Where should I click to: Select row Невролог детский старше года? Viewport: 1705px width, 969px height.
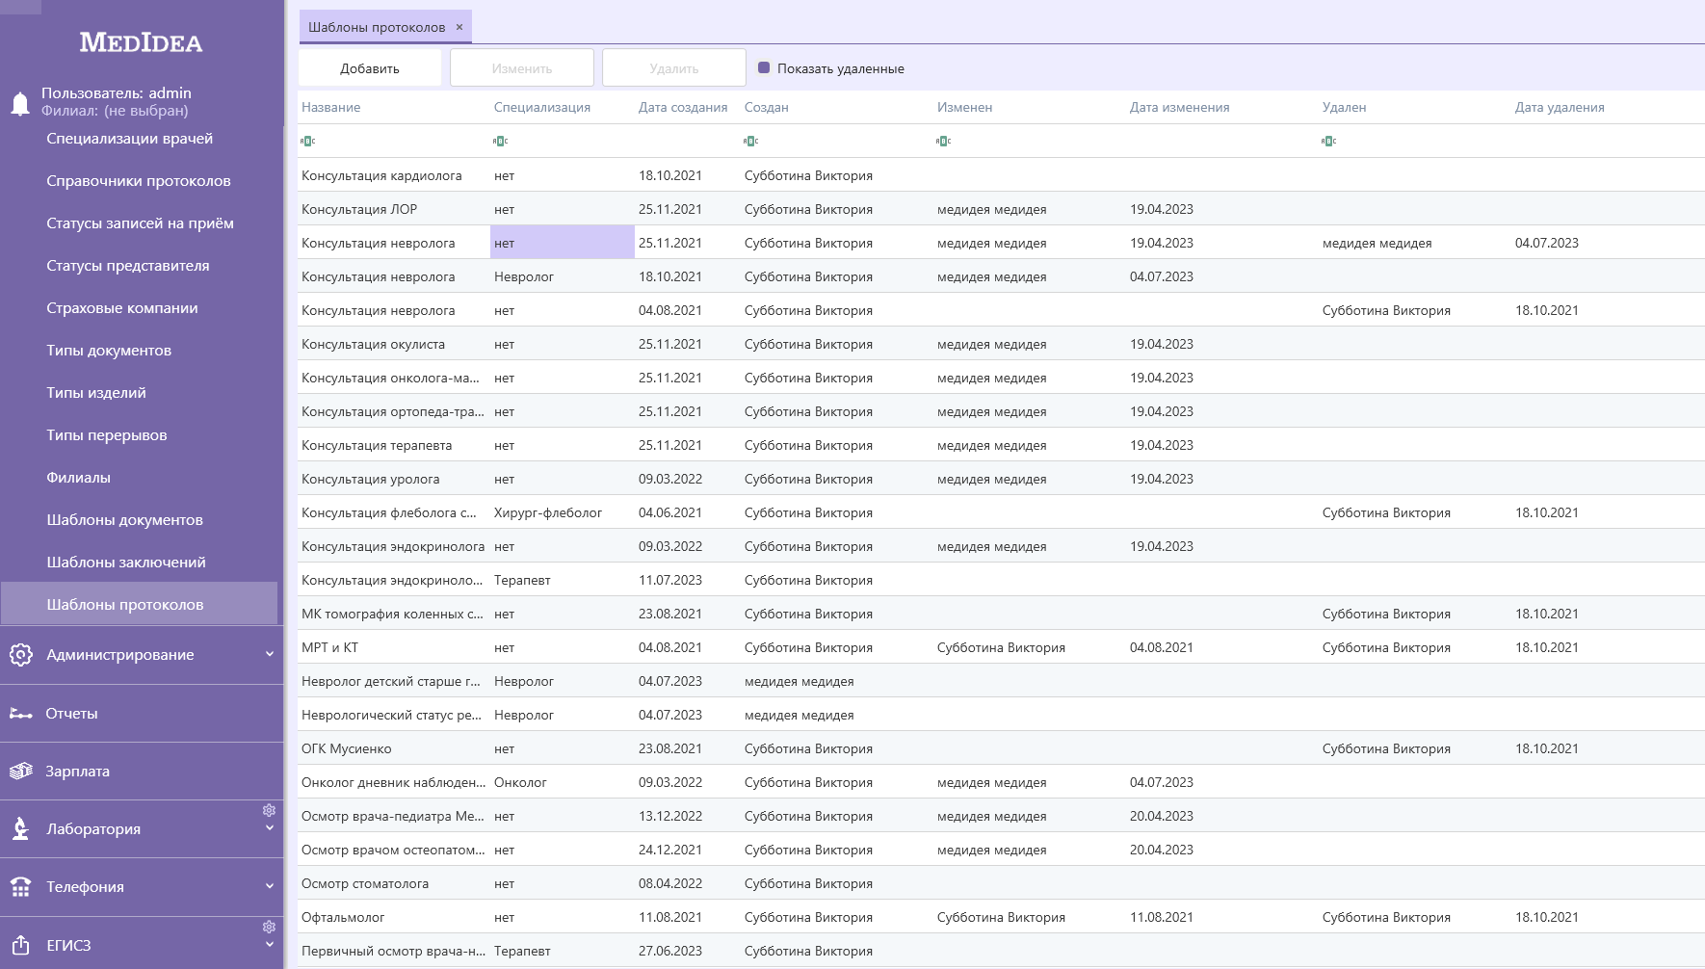(1002, 681)
